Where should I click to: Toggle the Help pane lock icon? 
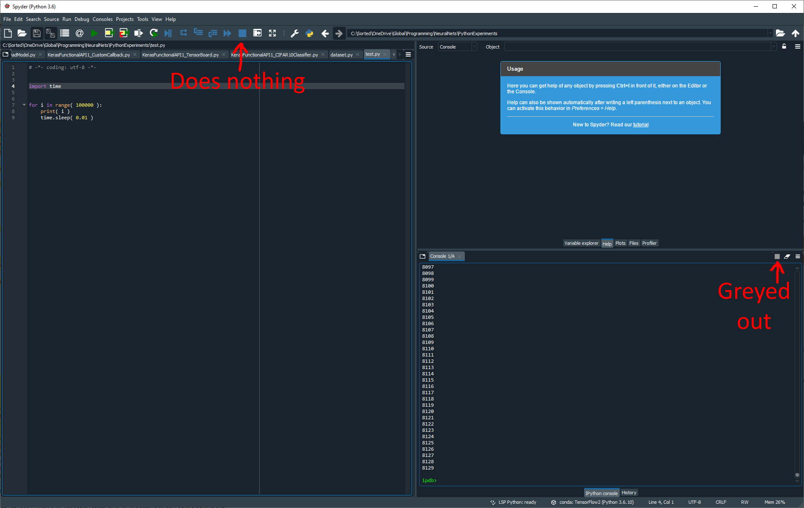coord(784,46)
